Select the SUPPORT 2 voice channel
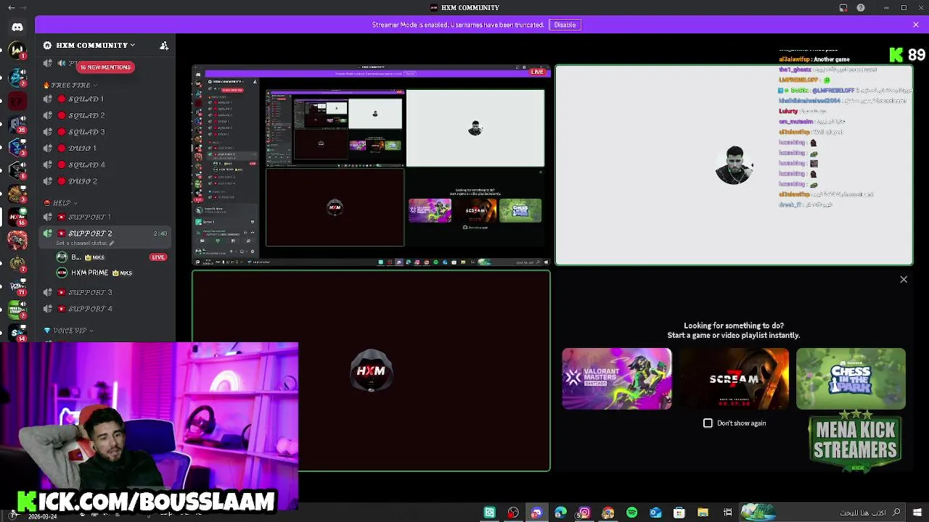 pyautogui.click(x=107, y=237)
